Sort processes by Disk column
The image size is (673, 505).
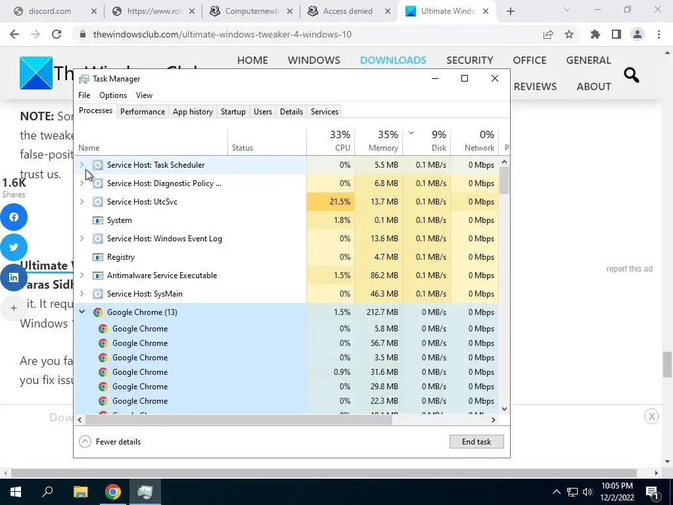tap(427, 141)
